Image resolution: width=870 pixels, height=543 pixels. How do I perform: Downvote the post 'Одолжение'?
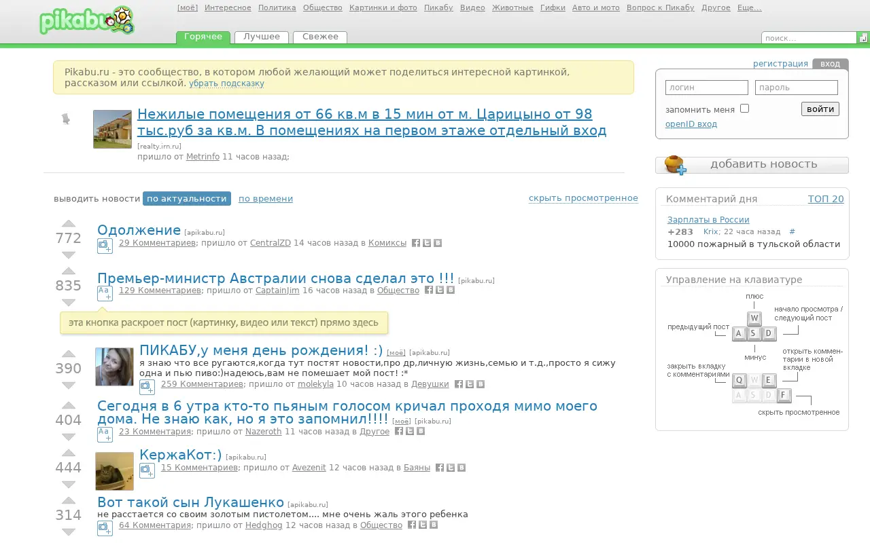pos(69,255)
